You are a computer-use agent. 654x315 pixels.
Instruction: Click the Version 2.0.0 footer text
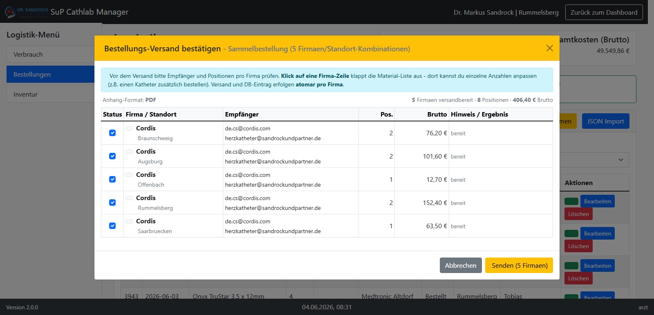click(22, 307)
